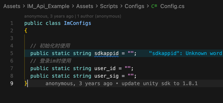Select the first Assets breadcrumb at far left
Viewport: 223px width, 103px height.
click(x=12, y=6)
